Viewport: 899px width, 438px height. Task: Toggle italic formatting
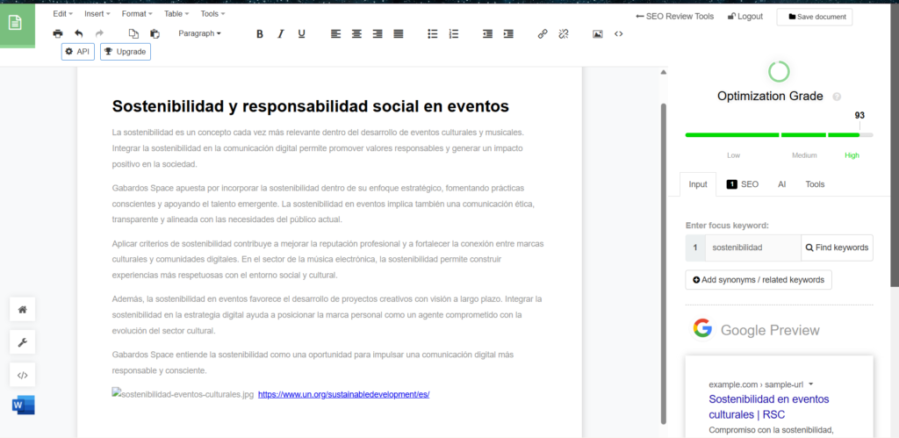click(x=280, y=34)
